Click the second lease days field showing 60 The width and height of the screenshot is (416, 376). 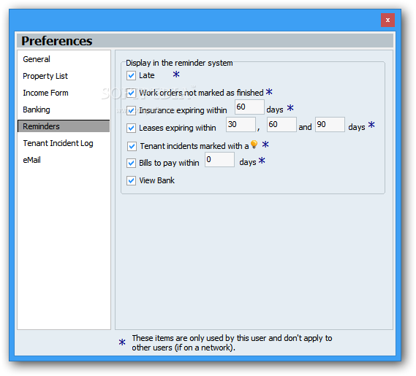(281, 124)
